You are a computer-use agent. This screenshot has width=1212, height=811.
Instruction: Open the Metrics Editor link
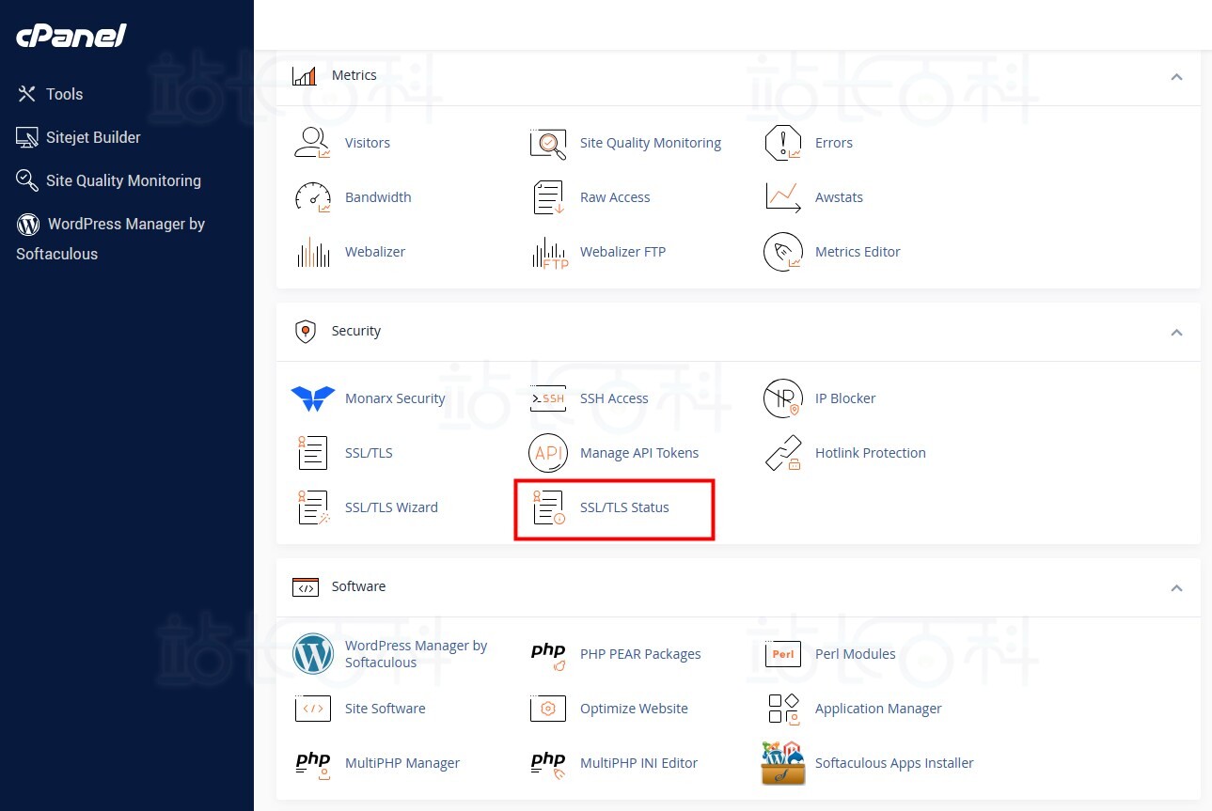[x=858, y=252]
